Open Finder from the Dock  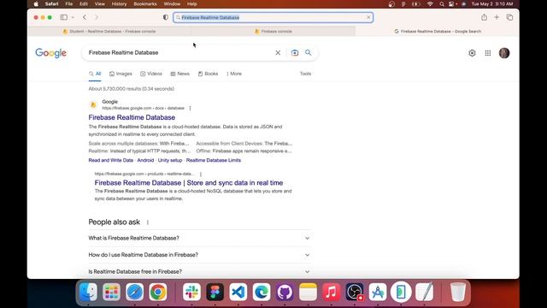88,292
